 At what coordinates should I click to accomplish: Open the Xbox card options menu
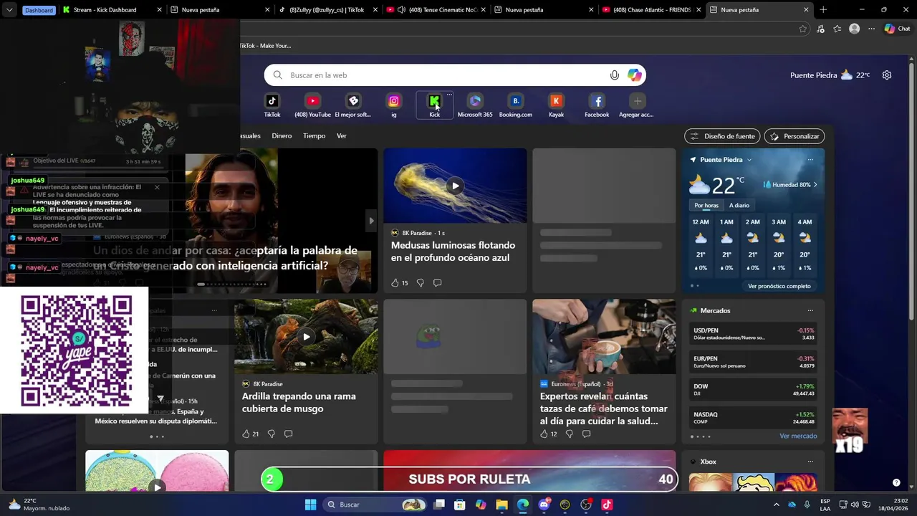click(810, 462)
